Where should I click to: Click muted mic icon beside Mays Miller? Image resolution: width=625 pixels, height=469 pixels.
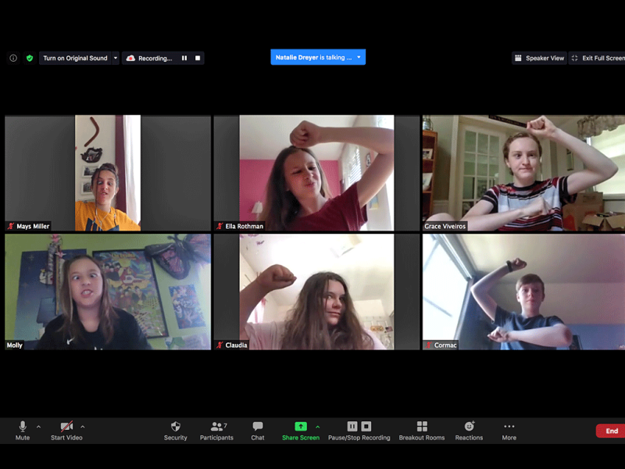[11, 226]
